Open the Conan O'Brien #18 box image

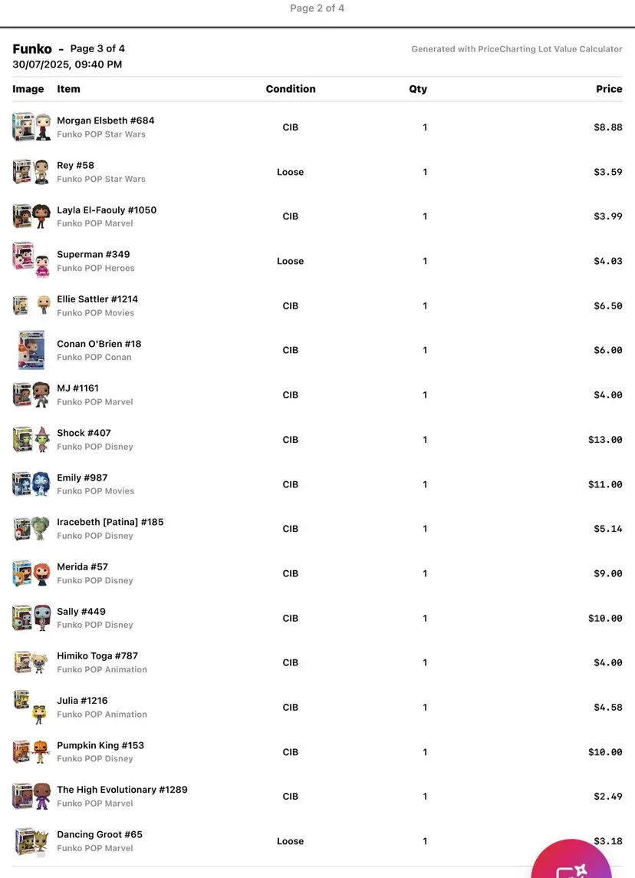point(31,350)
